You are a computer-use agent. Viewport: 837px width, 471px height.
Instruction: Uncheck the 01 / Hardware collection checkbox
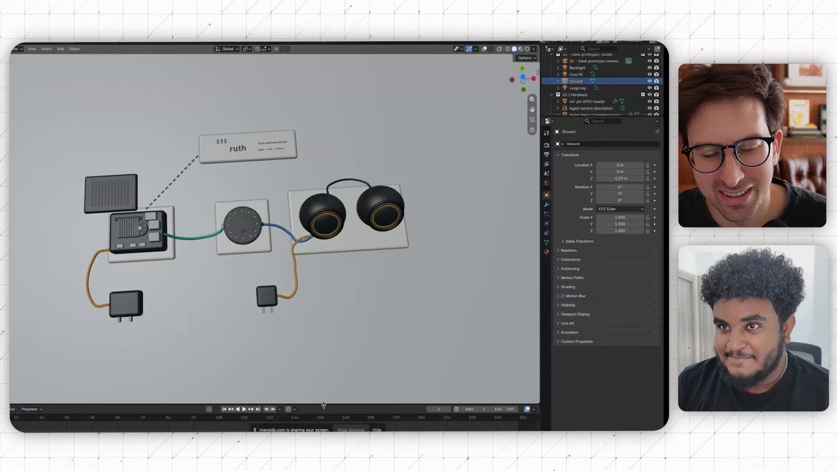643,94
